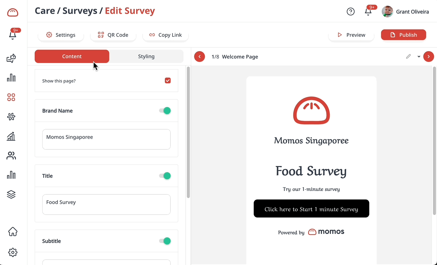437x265 pixels.
Task: Click 'Momos Singaporee' preview brand text
Action: tap(311, 140)
